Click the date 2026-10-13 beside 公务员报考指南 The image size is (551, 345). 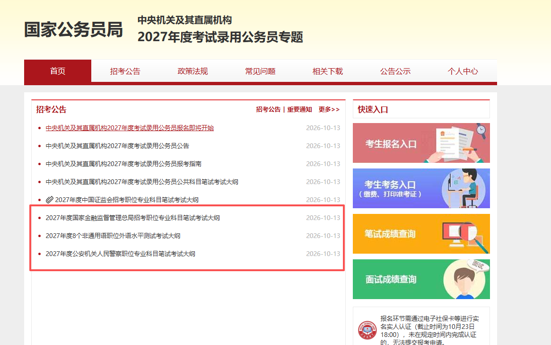coord(323,164)
